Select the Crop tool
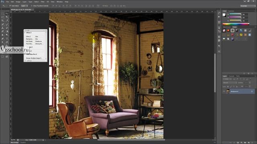 pos(3,21)
